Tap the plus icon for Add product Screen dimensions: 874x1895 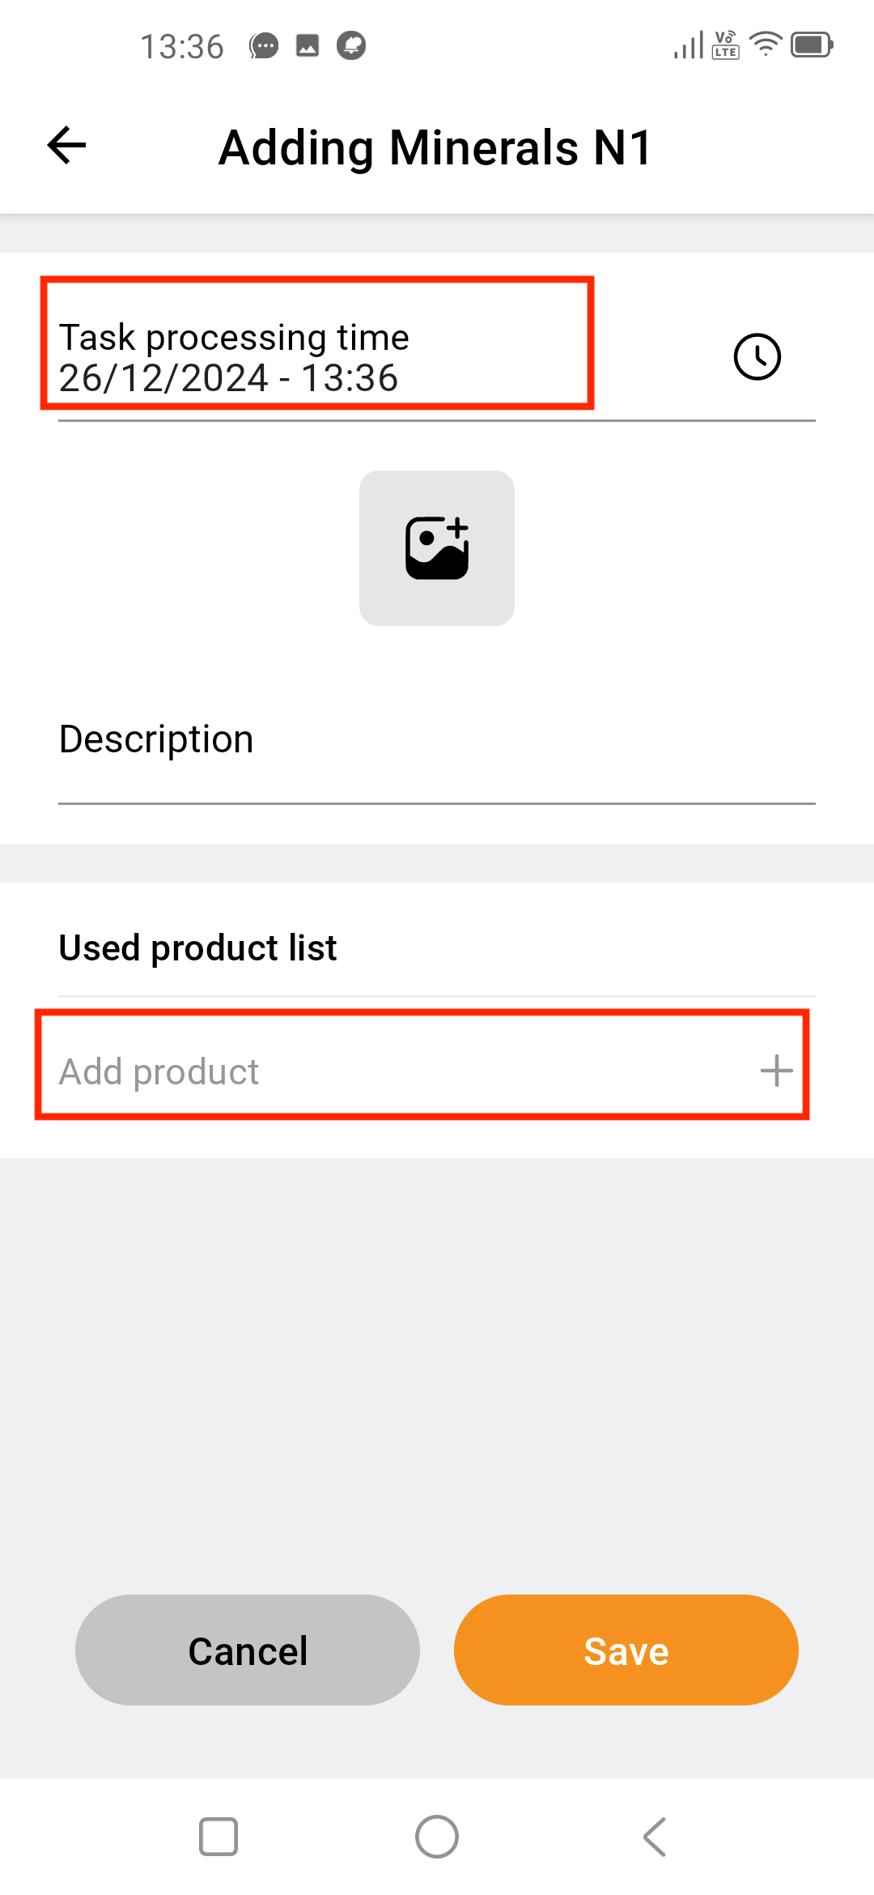[x=776, y=1071]
